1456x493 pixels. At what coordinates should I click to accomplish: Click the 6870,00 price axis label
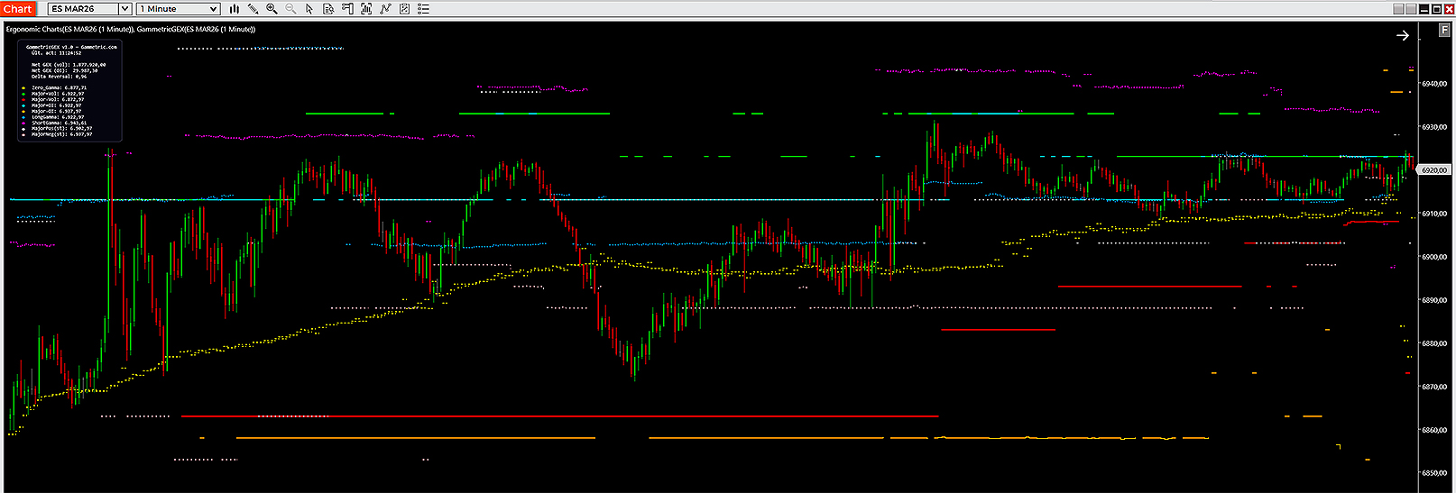click(x=1434, y=387)
